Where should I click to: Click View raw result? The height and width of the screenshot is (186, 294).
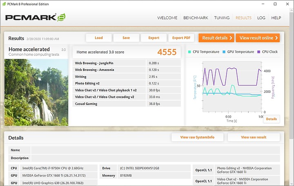pyautogui.click(x=254, y=137)
